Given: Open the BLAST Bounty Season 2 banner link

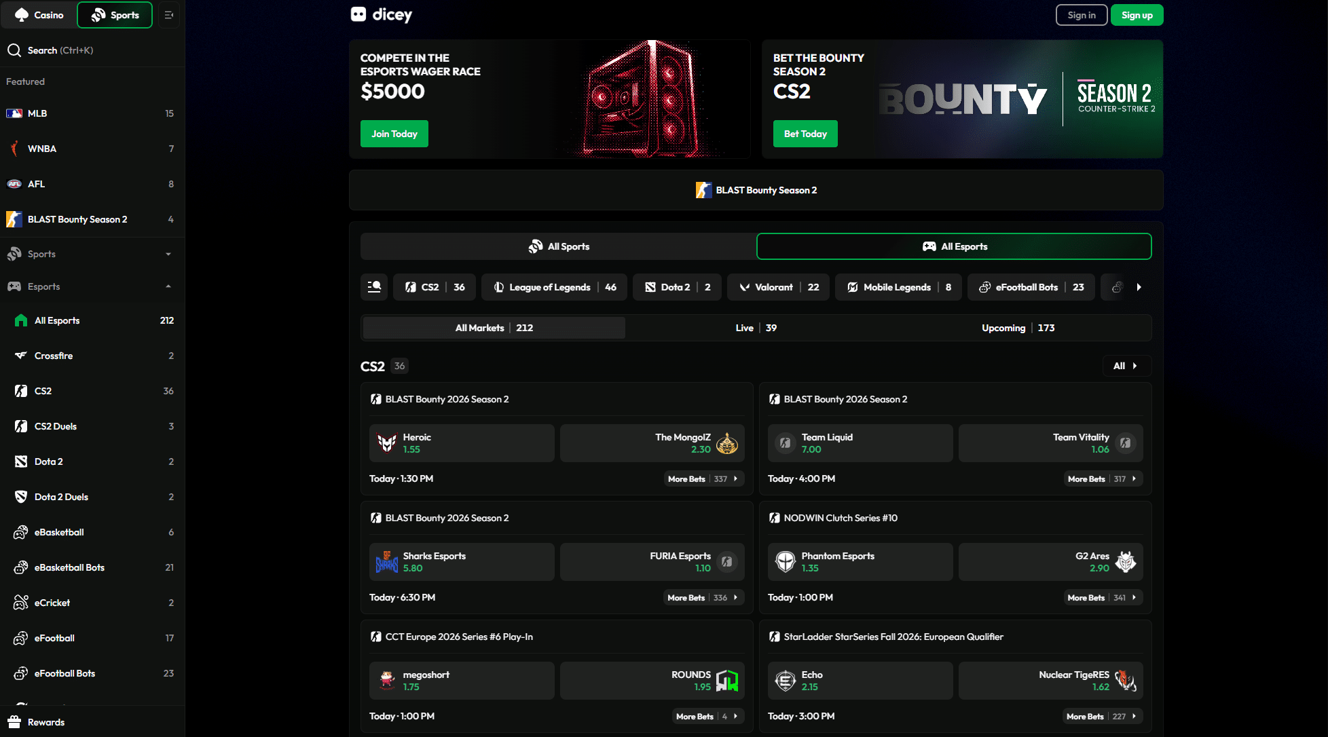Looking at the screenshot, I should 756,190.
